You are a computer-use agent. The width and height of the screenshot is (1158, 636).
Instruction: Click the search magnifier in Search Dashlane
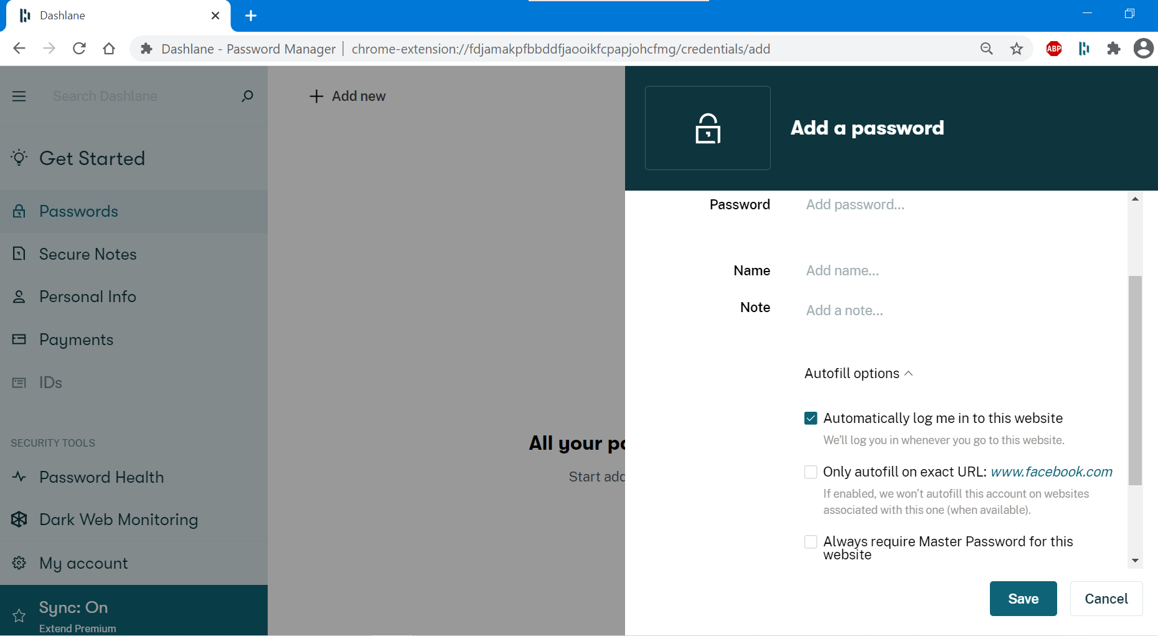pyautogui.click(x=247, y=96)
